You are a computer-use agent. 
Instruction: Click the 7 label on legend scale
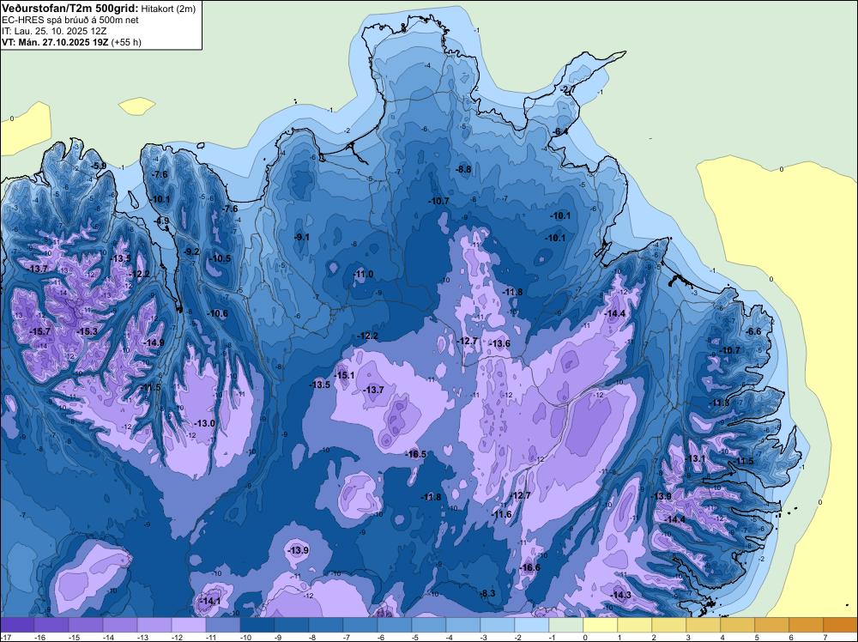click(825, 637)
